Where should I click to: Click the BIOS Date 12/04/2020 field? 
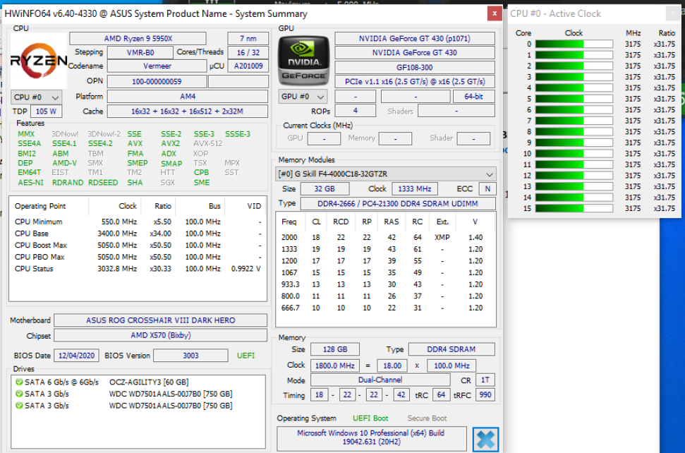(x=76, y=356)
